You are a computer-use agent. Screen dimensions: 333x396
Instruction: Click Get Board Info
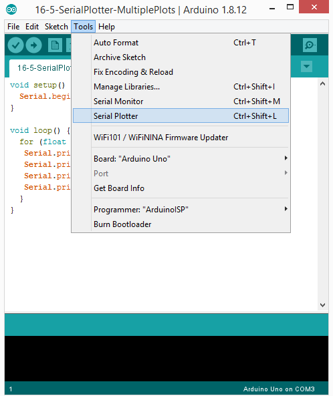point(181,188)
